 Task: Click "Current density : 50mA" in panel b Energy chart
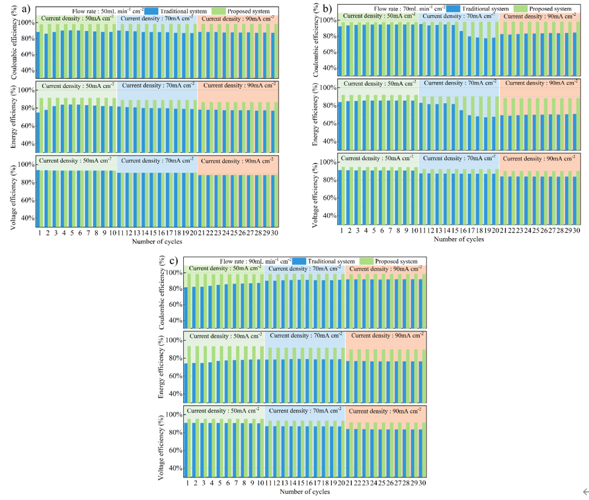[379, 83]
